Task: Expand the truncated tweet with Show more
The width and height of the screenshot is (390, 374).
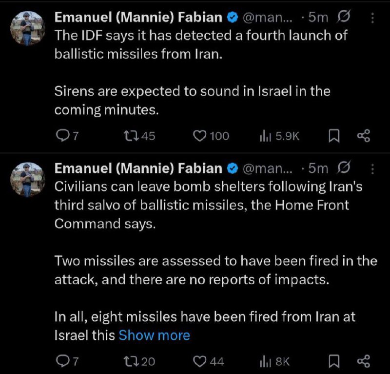Action: [x=154, y=335]
